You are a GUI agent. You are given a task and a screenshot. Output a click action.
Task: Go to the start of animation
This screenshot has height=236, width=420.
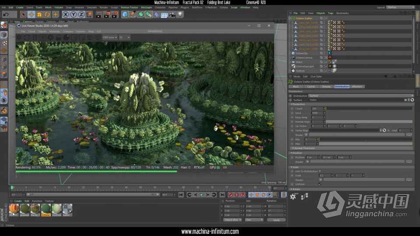181,195
